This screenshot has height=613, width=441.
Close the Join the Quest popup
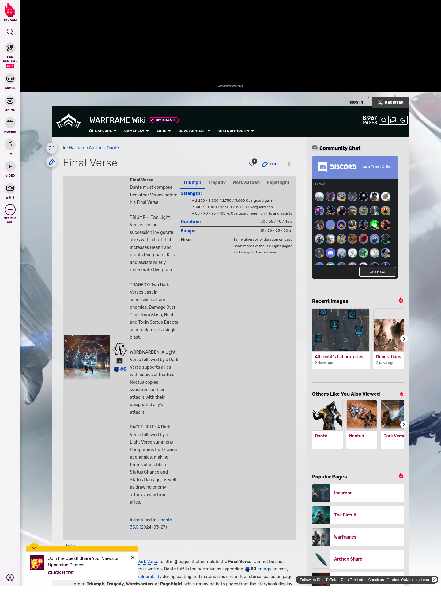tap(133, 558)
